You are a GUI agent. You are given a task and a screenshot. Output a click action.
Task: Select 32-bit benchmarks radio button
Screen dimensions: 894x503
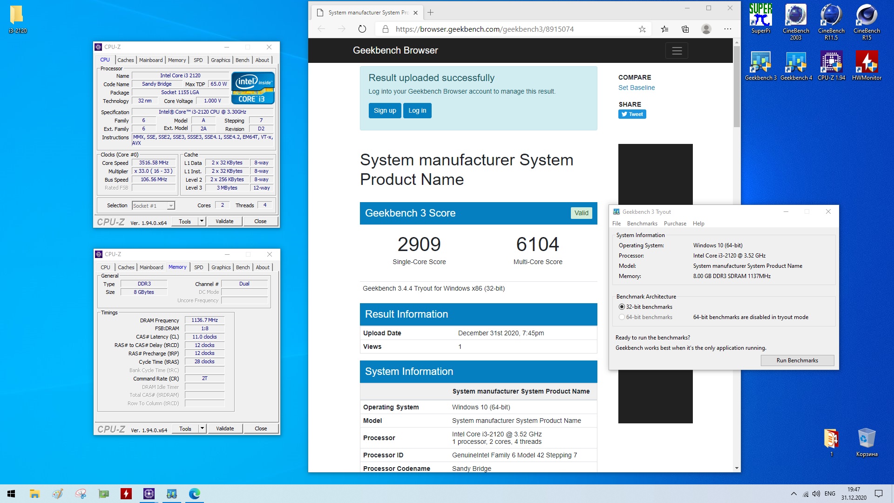pyautogui.click(x=622, y=307)
